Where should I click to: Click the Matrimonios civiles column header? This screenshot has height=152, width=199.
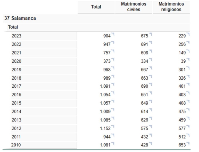click(x=134, y=7)
